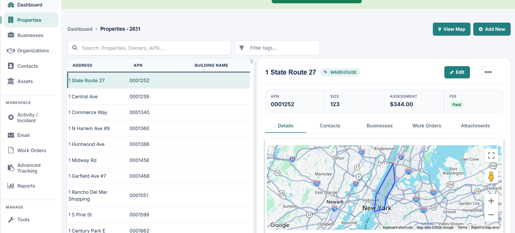Click the property list scrollbar
The width and height of the screenshot is (515, 233).
(x=252, y=61)
